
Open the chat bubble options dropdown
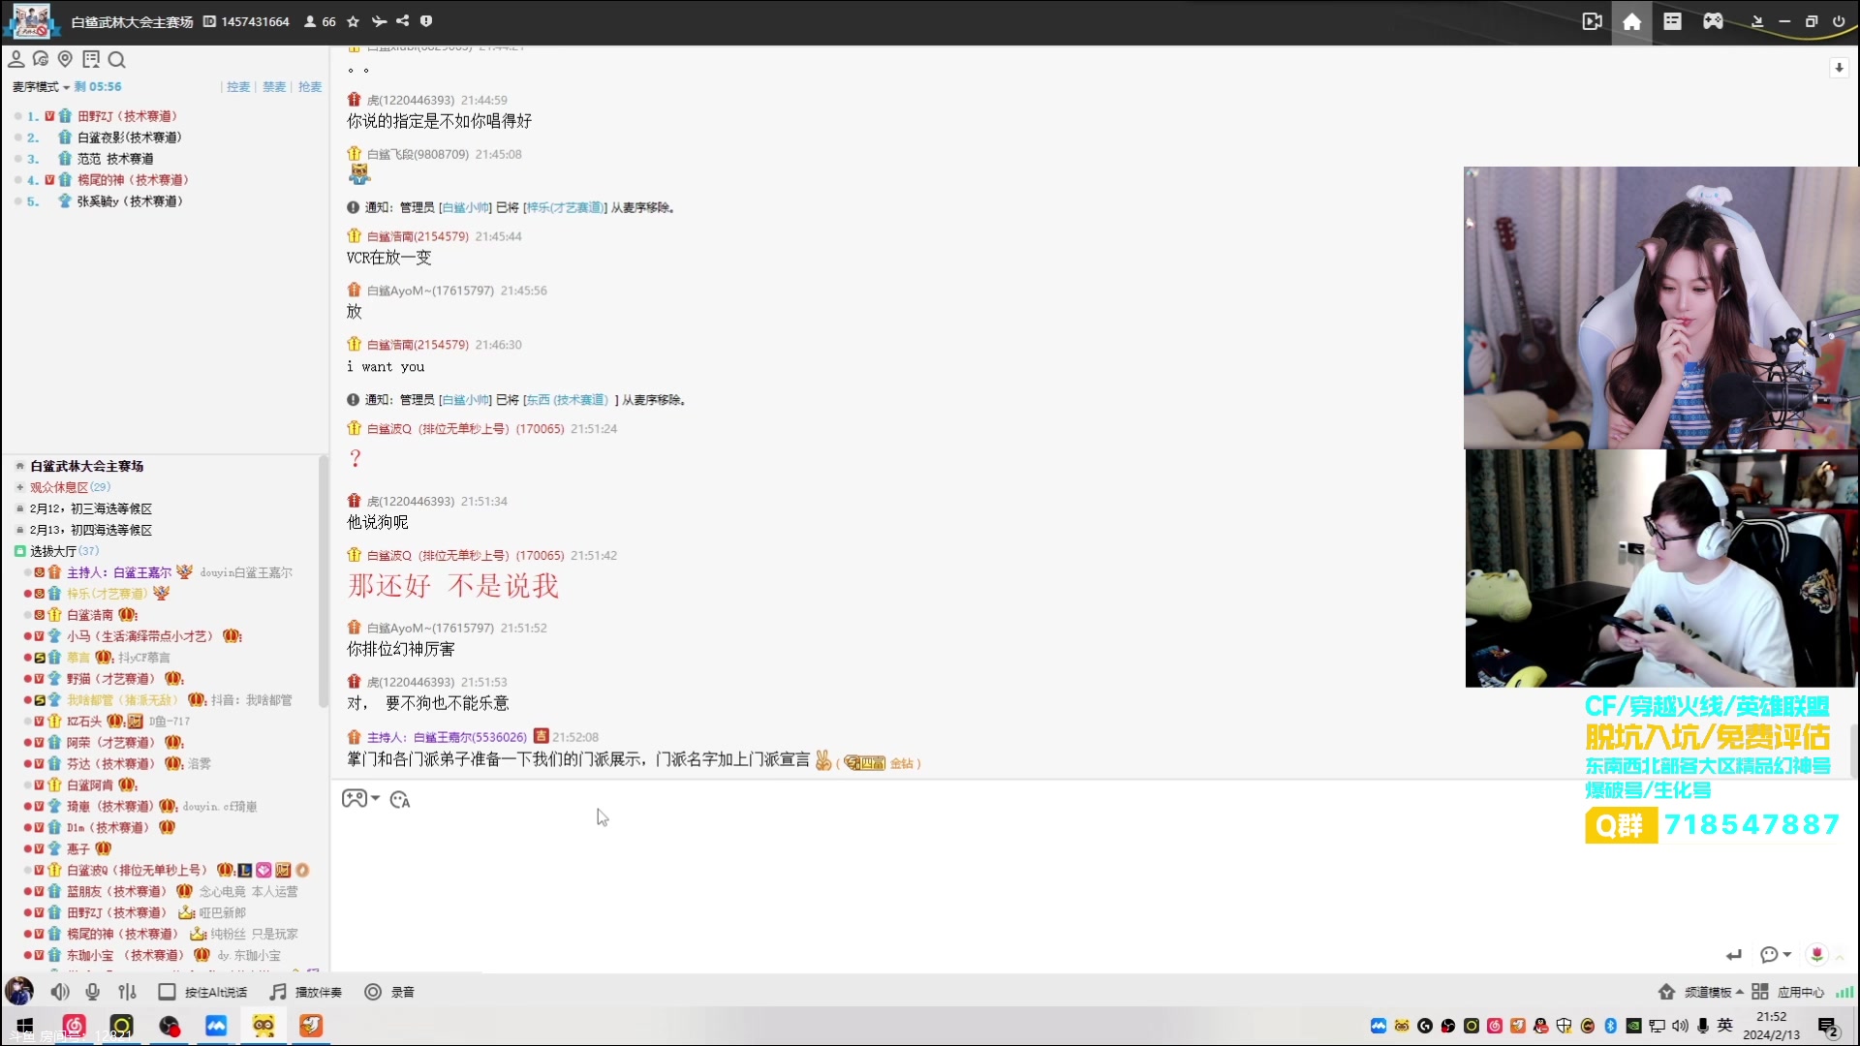(x=1776, y=955)
